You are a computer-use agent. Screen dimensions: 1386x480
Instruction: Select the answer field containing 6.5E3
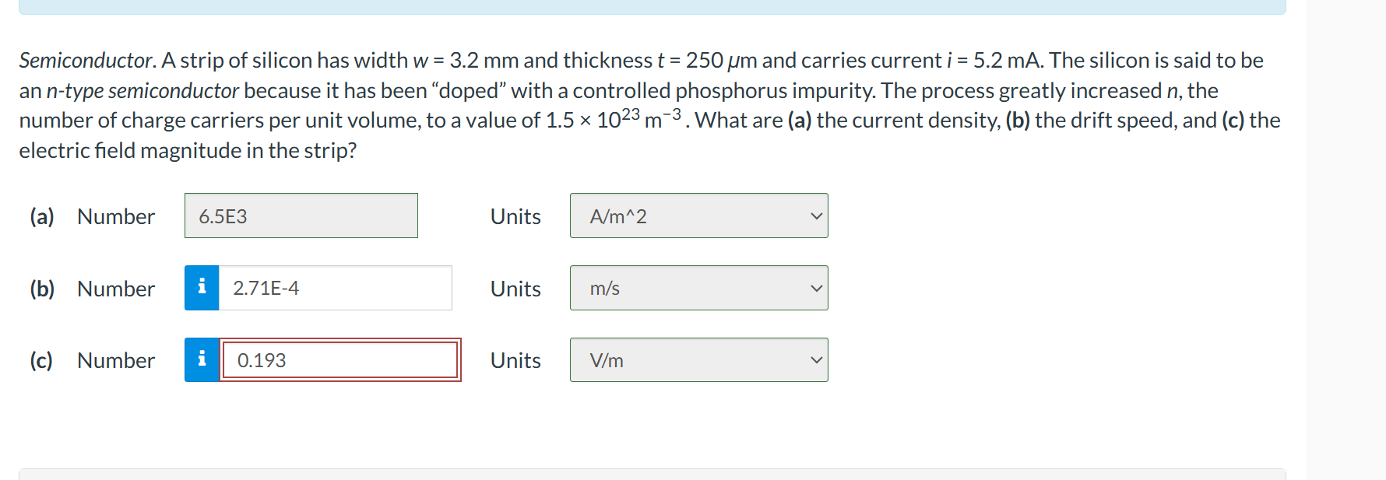point(301,215)
